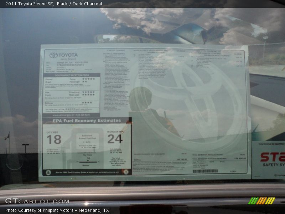This screenshot has height=214, width=285.
Task: Click the rainbow striped logo at bottom right
Action: coord(262,201)
